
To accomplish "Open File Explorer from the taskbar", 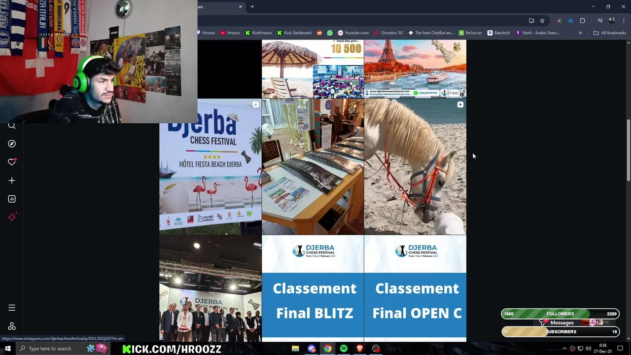I will click(x=295, y=349).
